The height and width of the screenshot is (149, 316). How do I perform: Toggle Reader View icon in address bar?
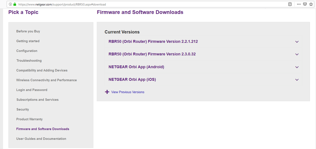pyautogui.click(x=290, y=4)
